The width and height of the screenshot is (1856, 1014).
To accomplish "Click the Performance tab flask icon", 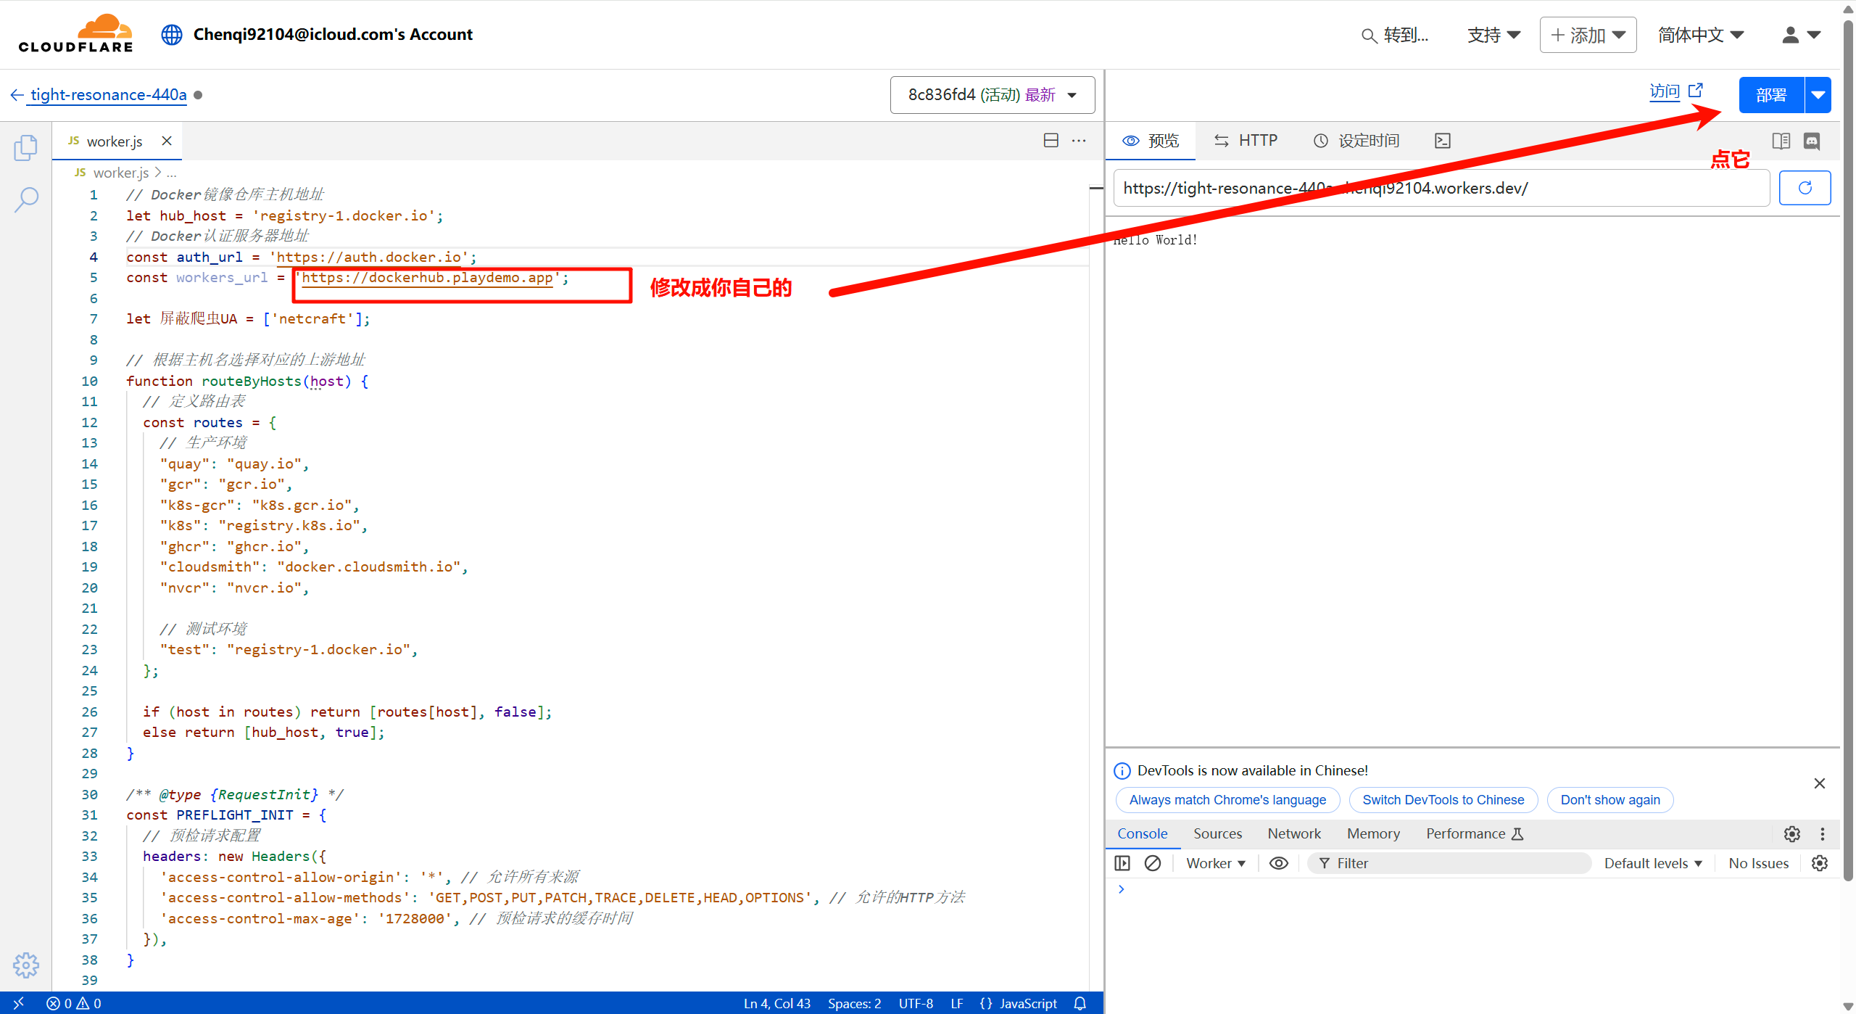I will [1517, 834].
